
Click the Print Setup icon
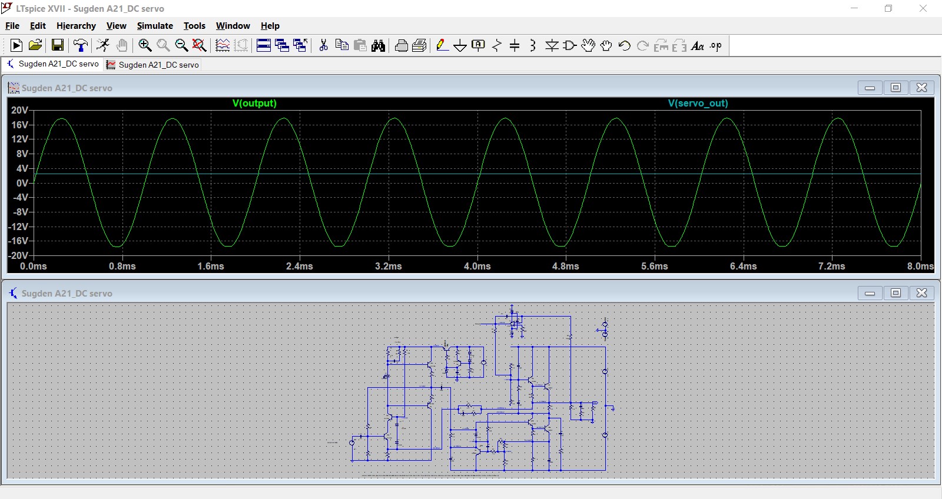420,45
